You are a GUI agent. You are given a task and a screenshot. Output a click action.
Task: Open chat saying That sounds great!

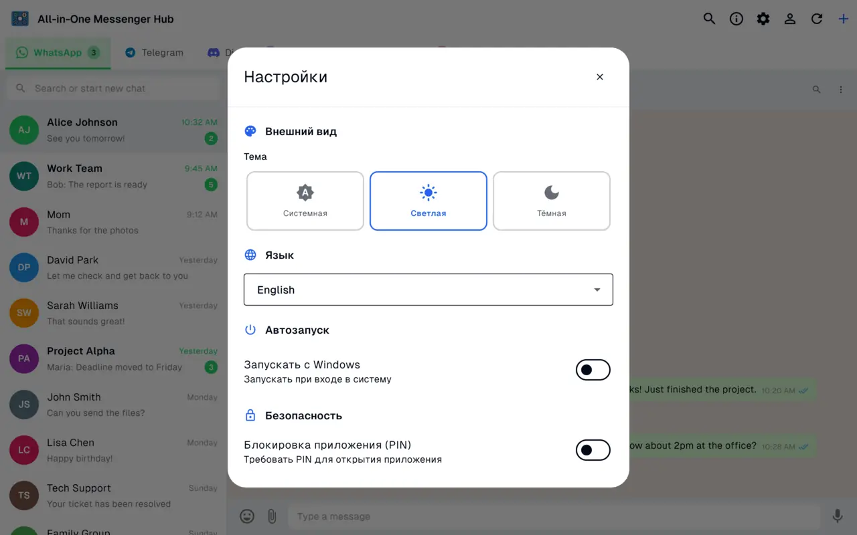tap(114, 313)
